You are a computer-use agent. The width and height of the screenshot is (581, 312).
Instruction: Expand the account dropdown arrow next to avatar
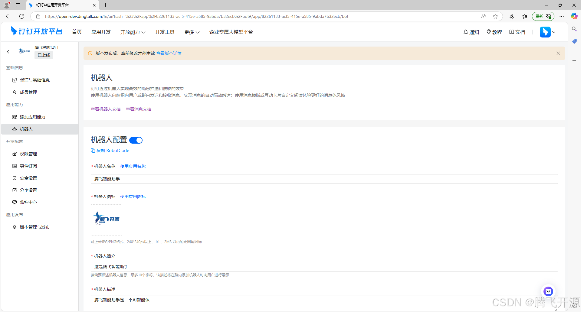[554, 32]
